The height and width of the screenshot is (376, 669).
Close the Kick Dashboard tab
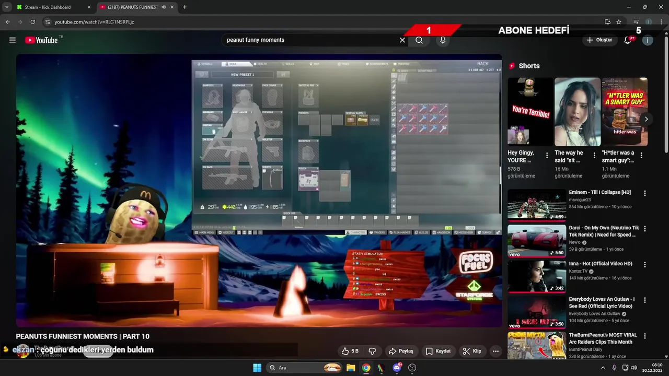[89, 7]
